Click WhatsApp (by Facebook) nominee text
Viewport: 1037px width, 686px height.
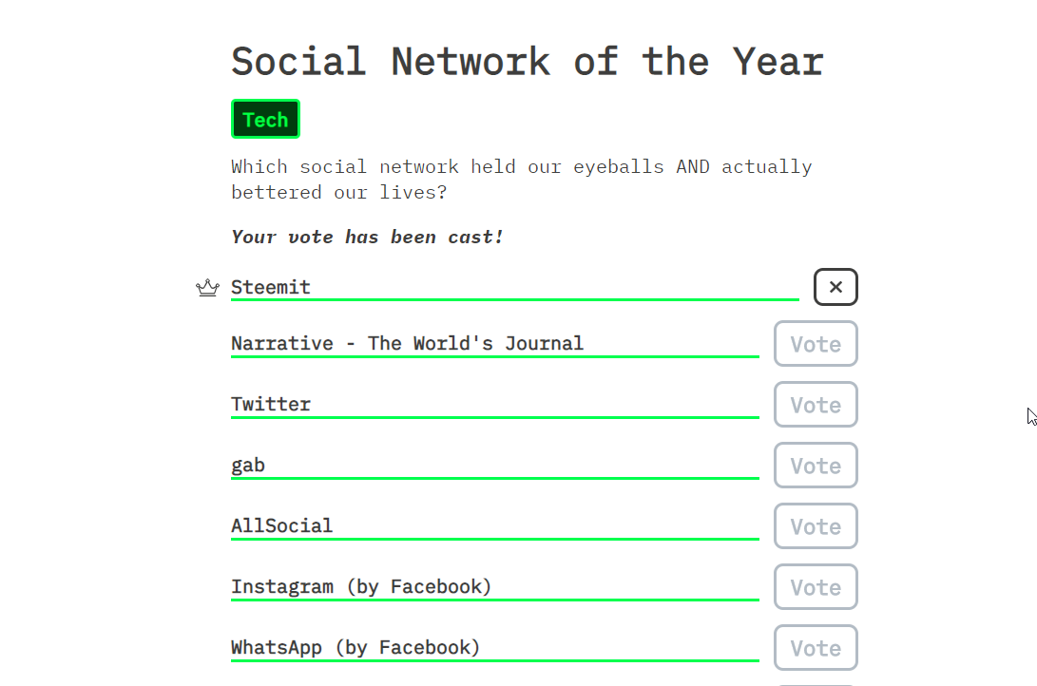[355, 648]
